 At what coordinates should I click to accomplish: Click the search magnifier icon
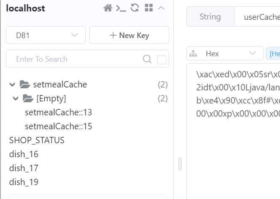(147, 59)
